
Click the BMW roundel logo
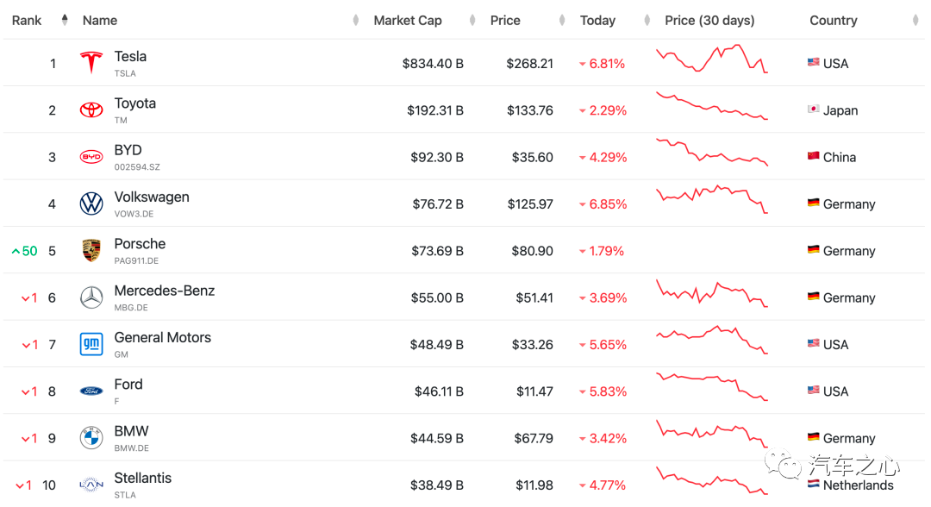pos(91,438)
